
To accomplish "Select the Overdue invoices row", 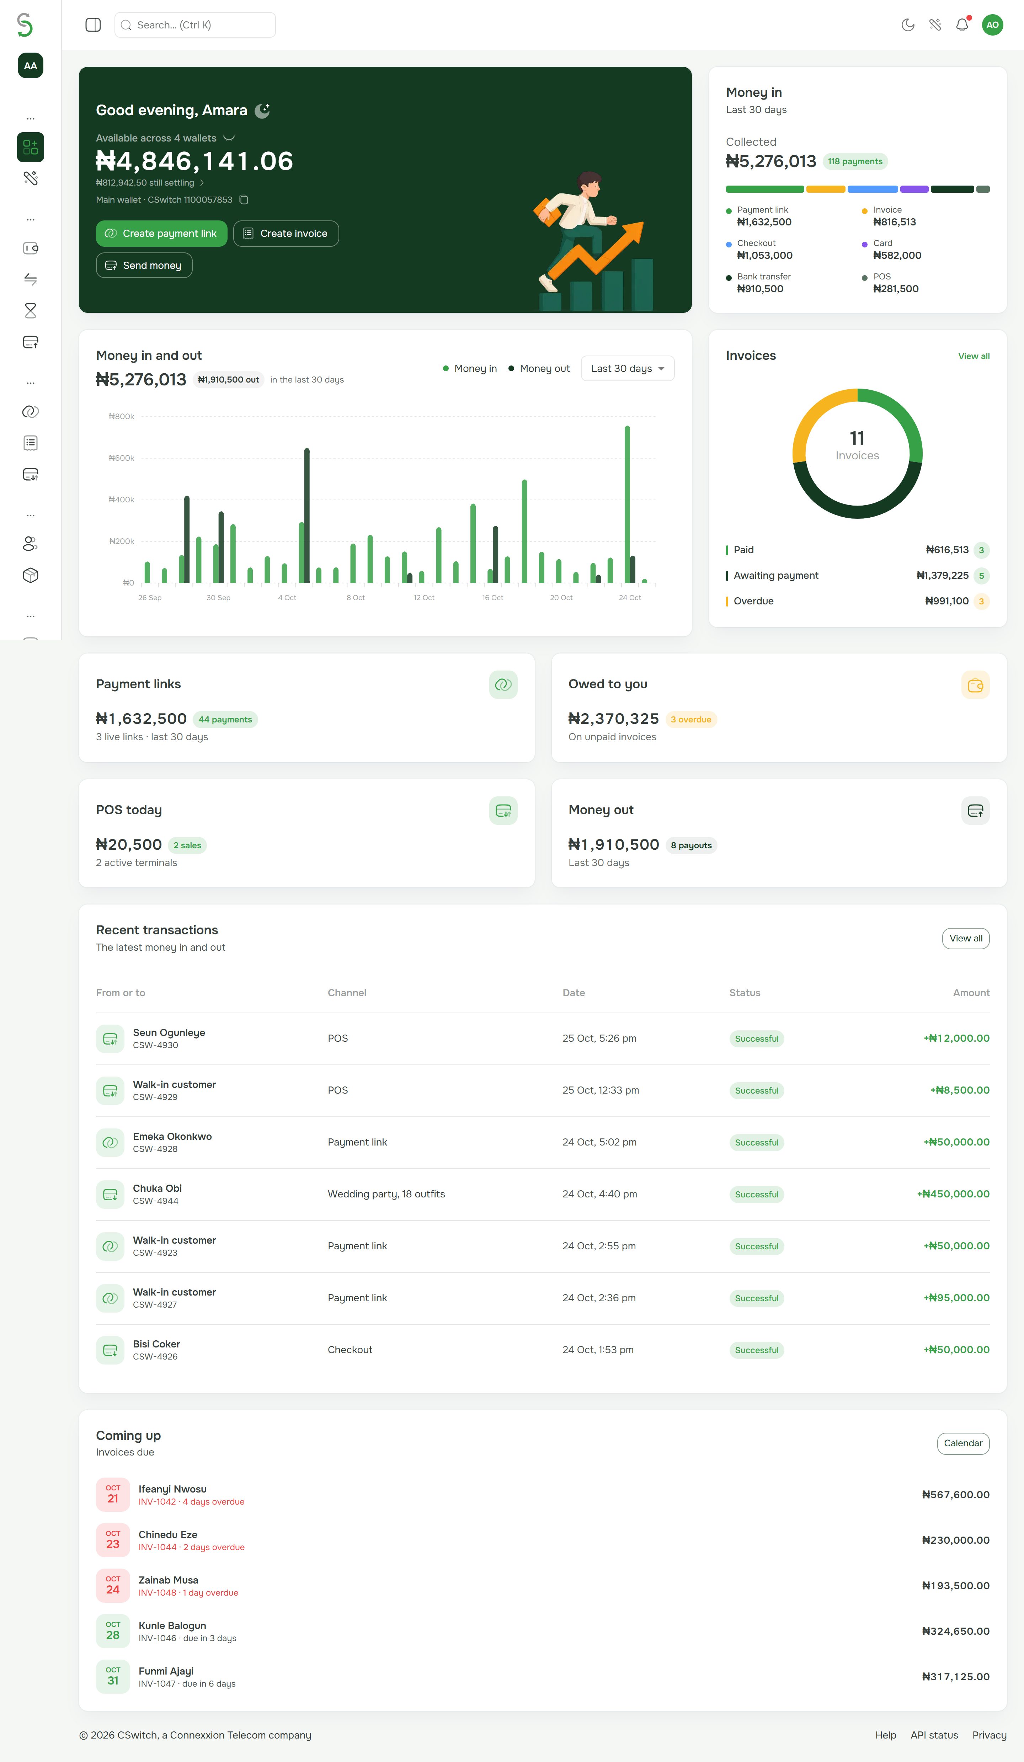I will [x=858, y=601].
